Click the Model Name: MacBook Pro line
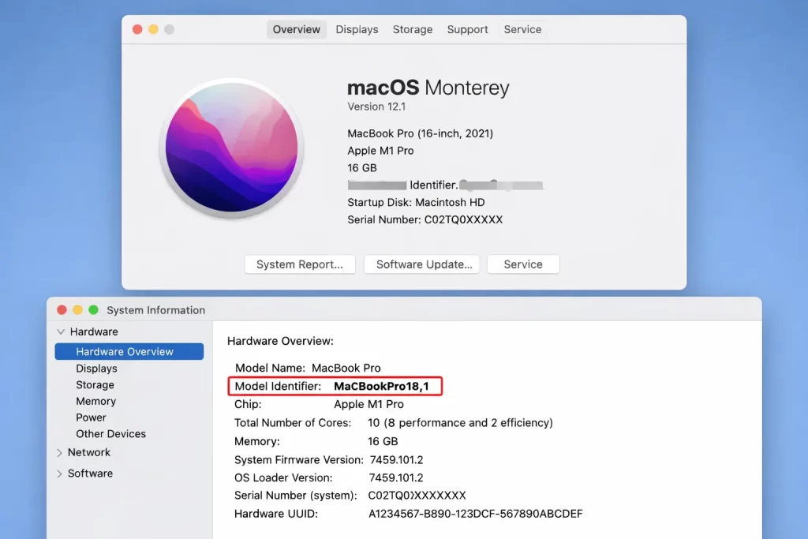 pyautogui.click(x=308, y=368)
